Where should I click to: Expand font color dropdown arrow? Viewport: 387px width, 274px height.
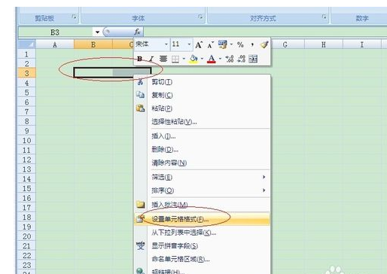tap(220, 59)
